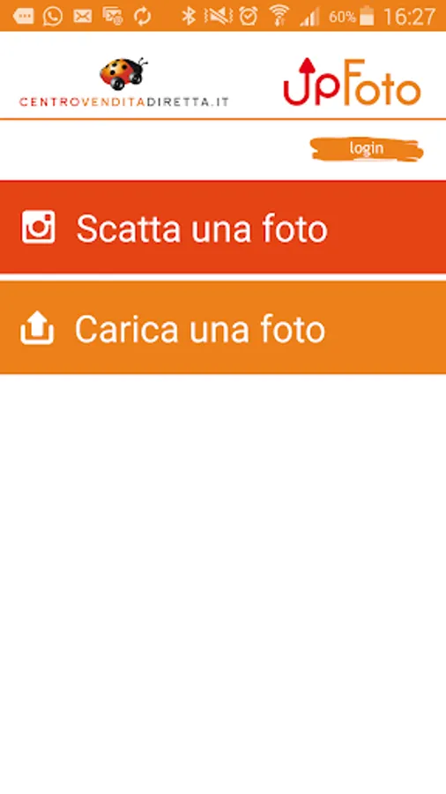Tap the Wi-Fi status icon
Viewport: 446px width, 794px height.
[279, 16]
